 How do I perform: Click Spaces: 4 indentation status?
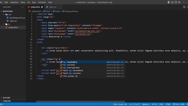(x=146, y=104)
